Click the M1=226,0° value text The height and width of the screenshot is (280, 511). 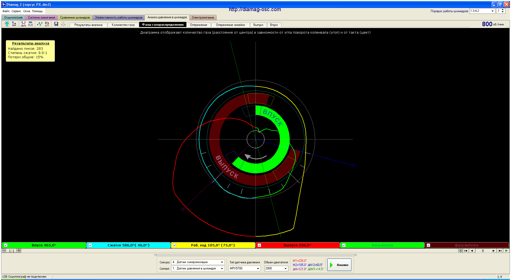[299, 261]
